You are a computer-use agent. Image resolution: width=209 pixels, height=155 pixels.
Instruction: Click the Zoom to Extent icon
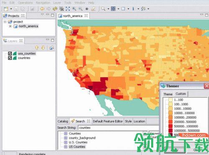coord(68,9)
